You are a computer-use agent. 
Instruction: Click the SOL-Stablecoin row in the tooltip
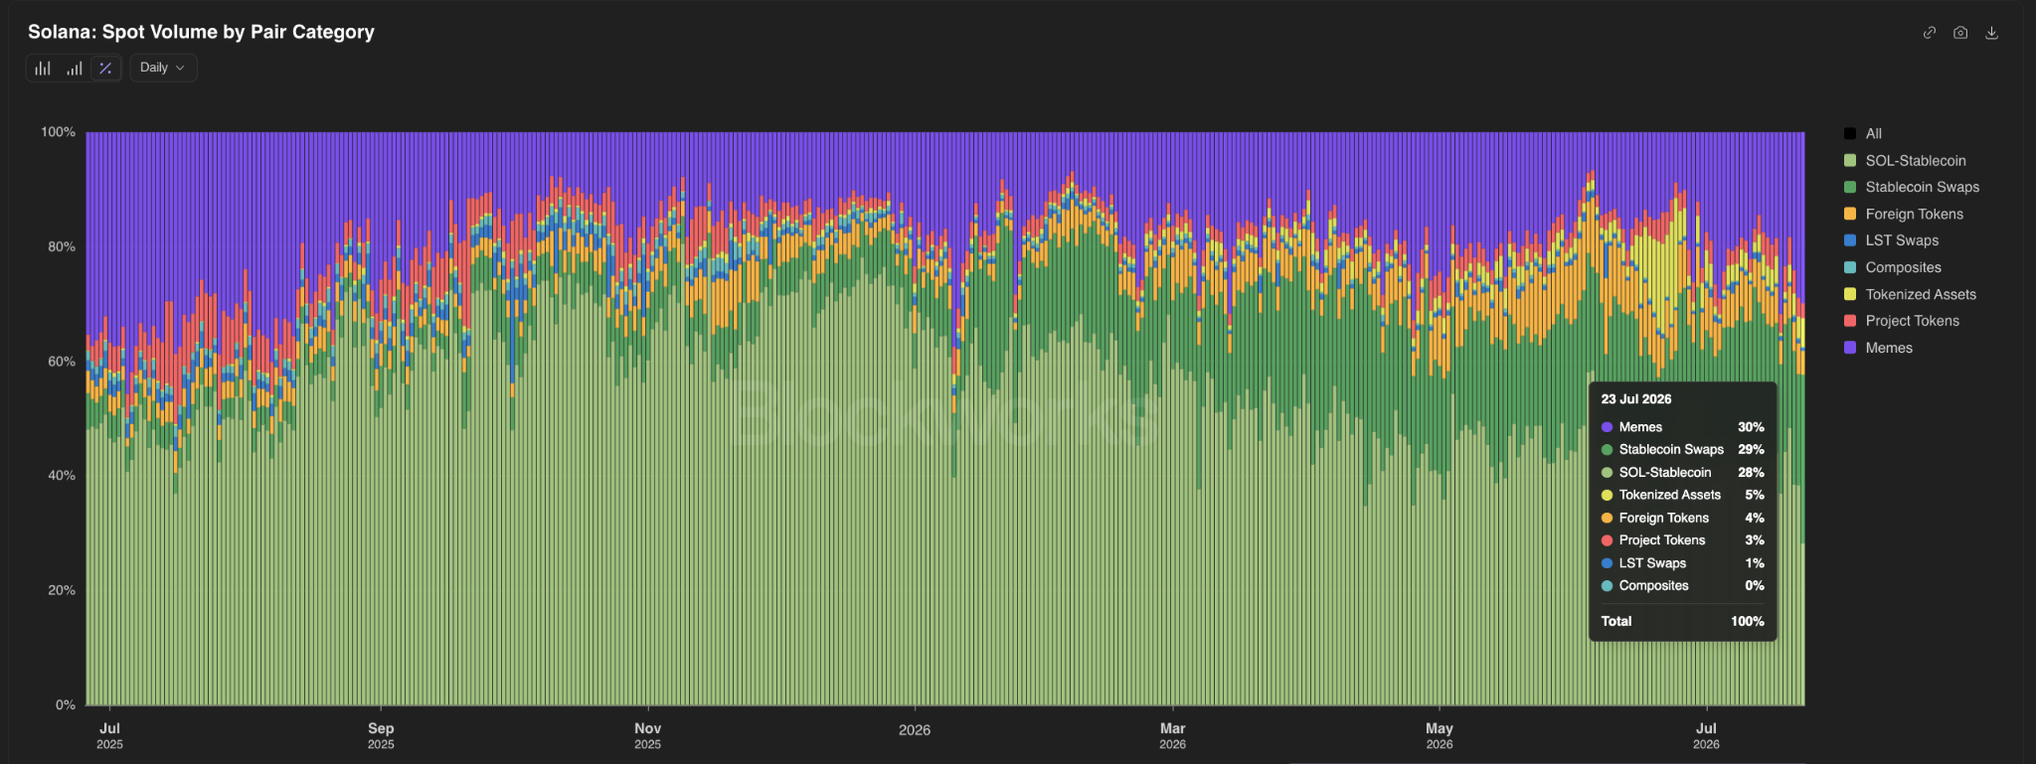coord(1682,473)
